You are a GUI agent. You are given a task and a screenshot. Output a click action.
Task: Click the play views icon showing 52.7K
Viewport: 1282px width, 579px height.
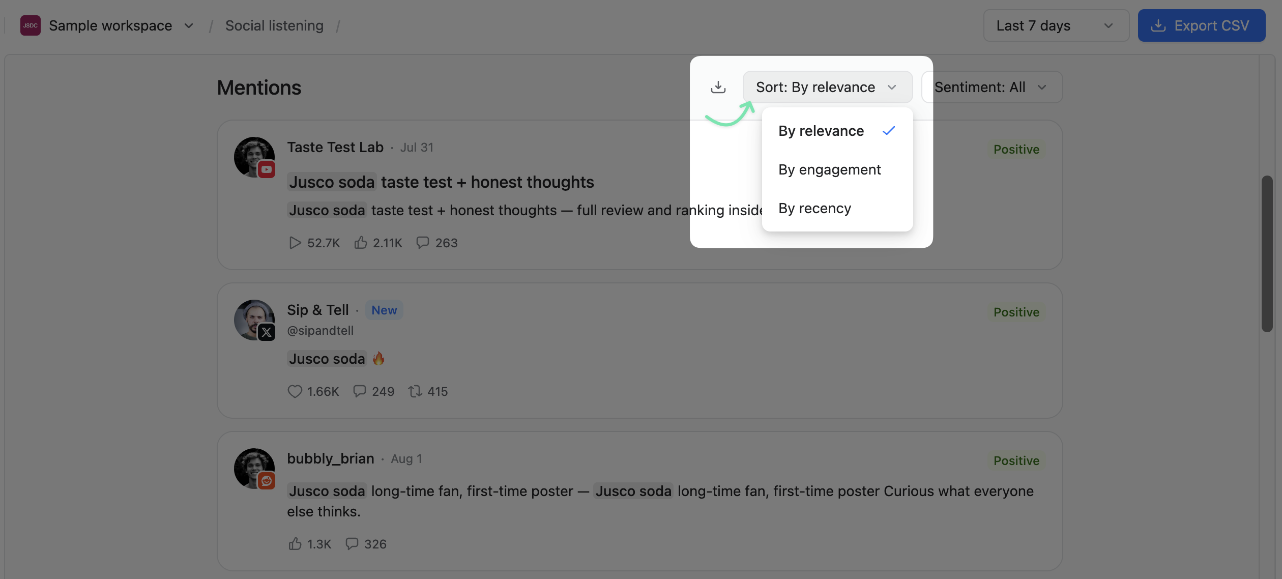tap(295, 243)
